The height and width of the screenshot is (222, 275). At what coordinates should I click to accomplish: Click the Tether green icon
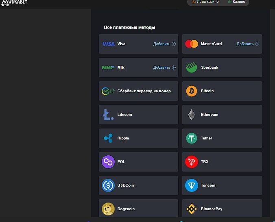(x=191, y=138)
